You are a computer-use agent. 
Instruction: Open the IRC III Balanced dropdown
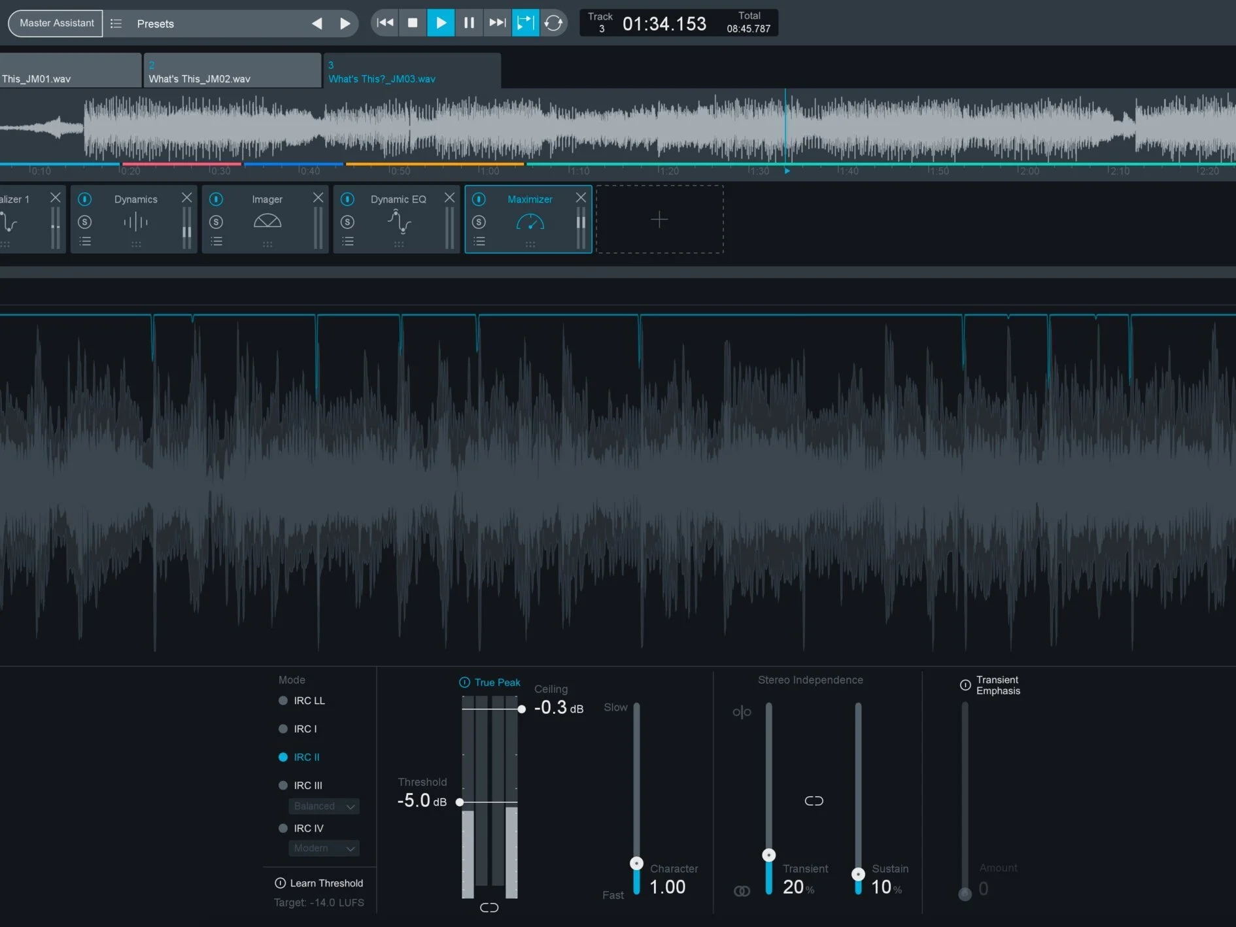[x=324, y=806]
